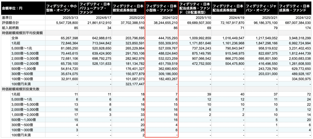Select cell 527,009,767 in 5,000億〜1兆 row
This screenshot has height=139, width=313.
click(168, 48)
